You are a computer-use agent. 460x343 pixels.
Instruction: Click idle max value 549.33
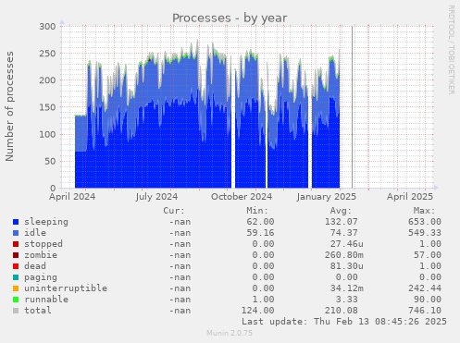425,233
